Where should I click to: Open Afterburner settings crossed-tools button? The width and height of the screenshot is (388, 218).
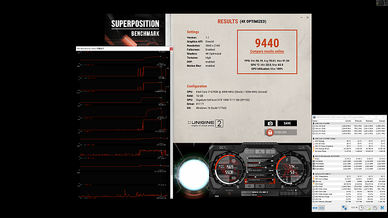(260, 151)
